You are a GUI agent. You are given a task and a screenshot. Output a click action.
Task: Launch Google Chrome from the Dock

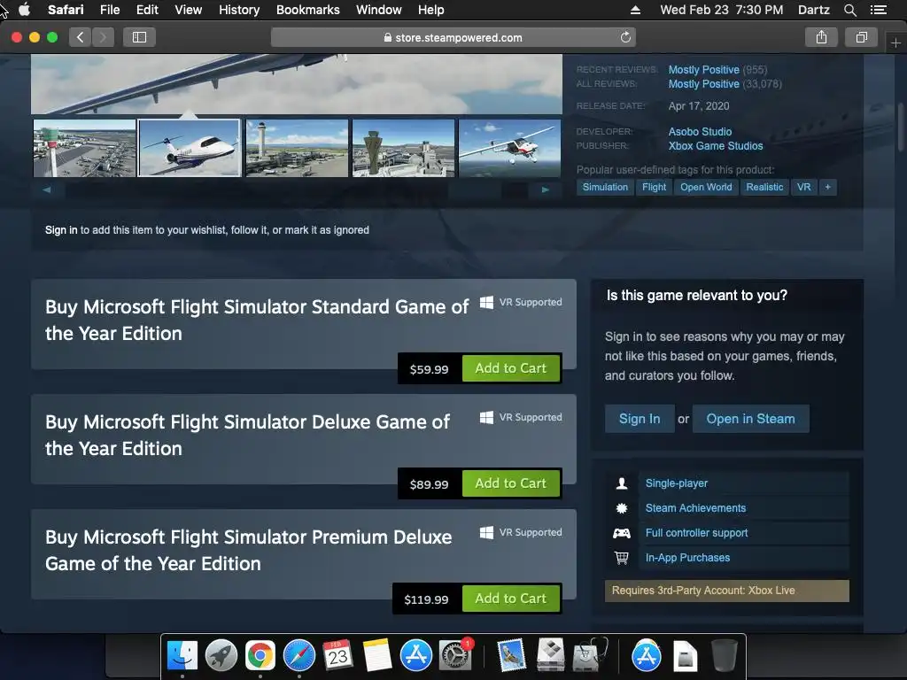tap(260, 656)
